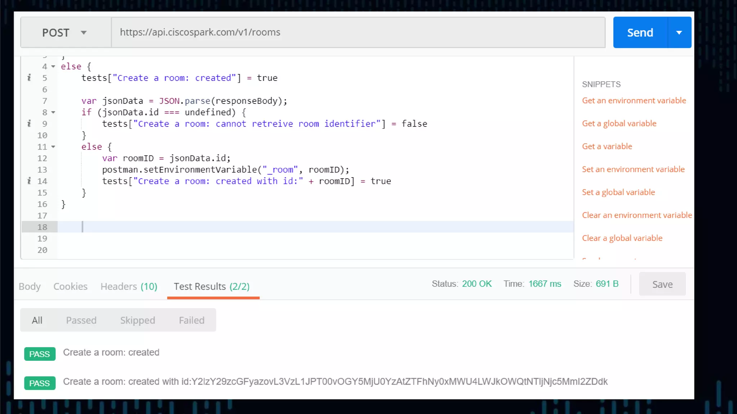Click info icon on line 5
The image size is (737, 414).
[29, 78]
